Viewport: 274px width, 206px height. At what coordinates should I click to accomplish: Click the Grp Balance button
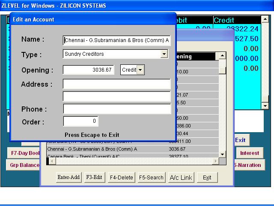tap(24, 165)
